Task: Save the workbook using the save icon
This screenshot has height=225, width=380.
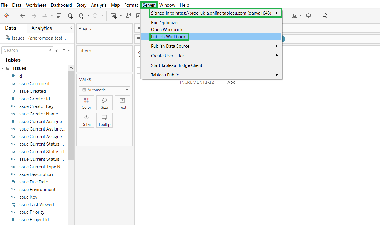Action: point(59,16)
